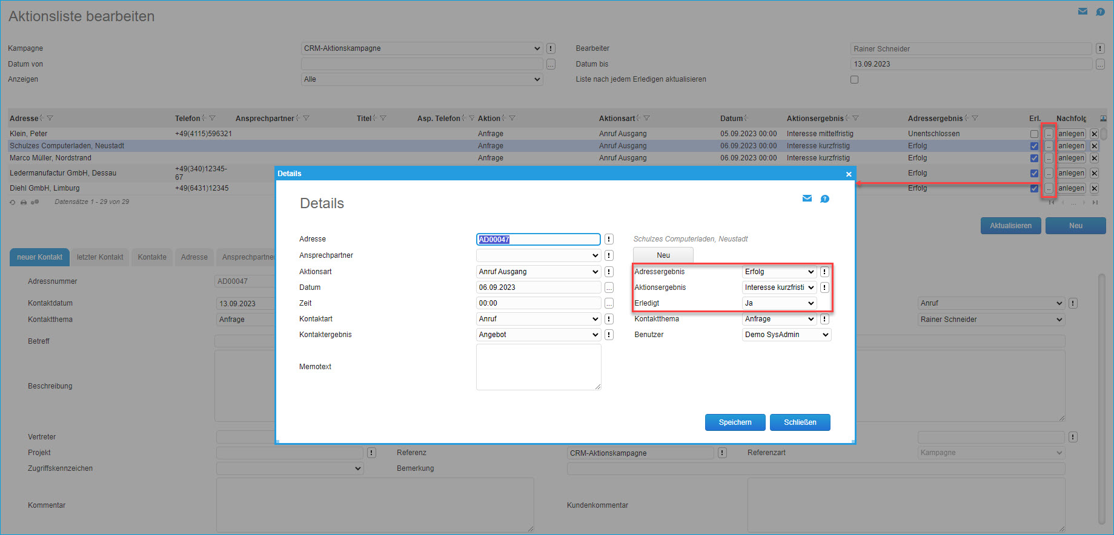The height and width of the screenshot is (535, 1114).
Task: Check the Erl. checkbox for Klein, Peter
Action: (x=1034, y=134)
